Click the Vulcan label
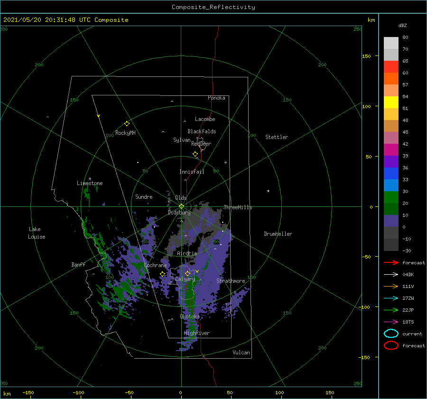 (241, 353)
